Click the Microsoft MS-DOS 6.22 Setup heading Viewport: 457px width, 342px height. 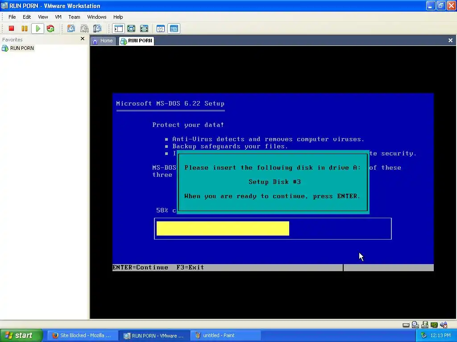170,103
